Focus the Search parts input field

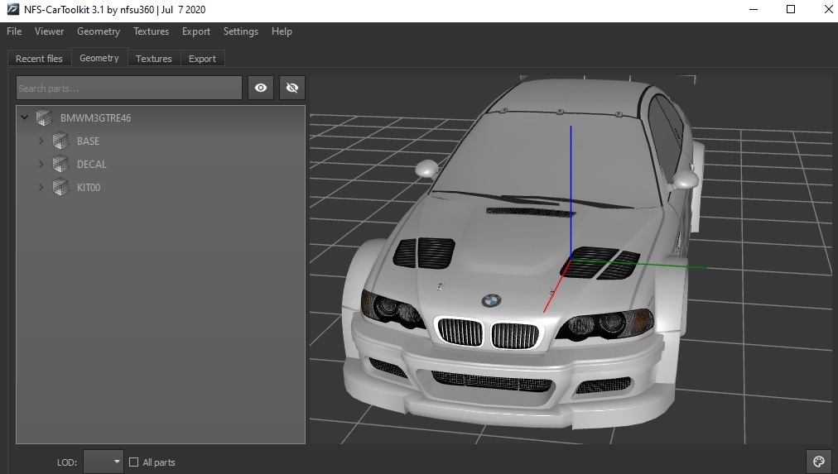pyautogui.click(x=129, y=88)
